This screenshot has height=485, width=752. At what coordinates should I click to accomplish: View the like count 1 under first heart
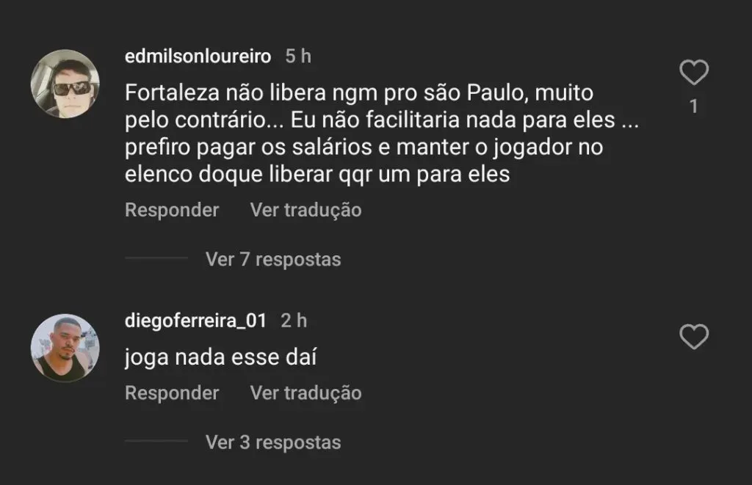pyautogui.click(x=693, y=106)
